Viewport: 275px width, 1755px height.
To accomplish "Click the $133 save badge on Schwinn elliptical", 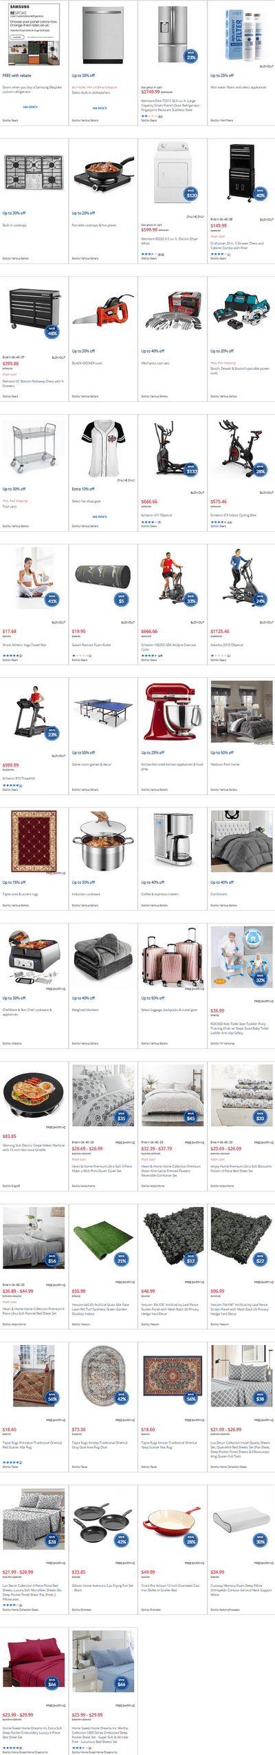I will (x=191, y=470).
